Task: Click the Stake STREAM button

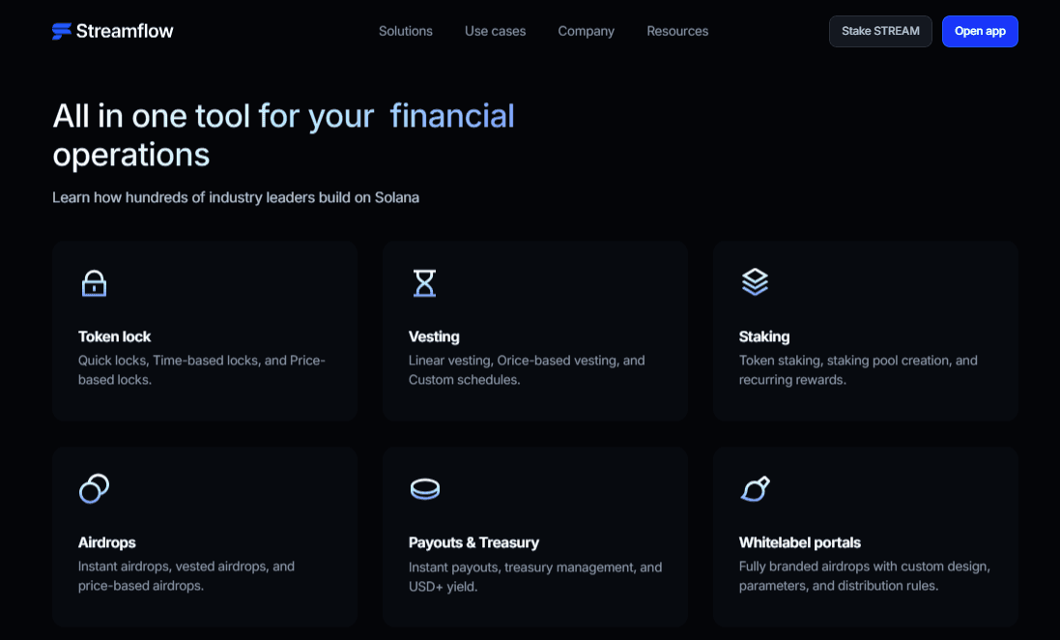Action: [880, 31]
